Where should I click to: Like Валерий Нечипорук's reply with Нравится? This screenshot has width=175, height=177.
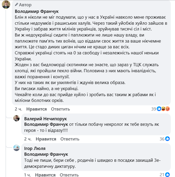coord(46,139)
